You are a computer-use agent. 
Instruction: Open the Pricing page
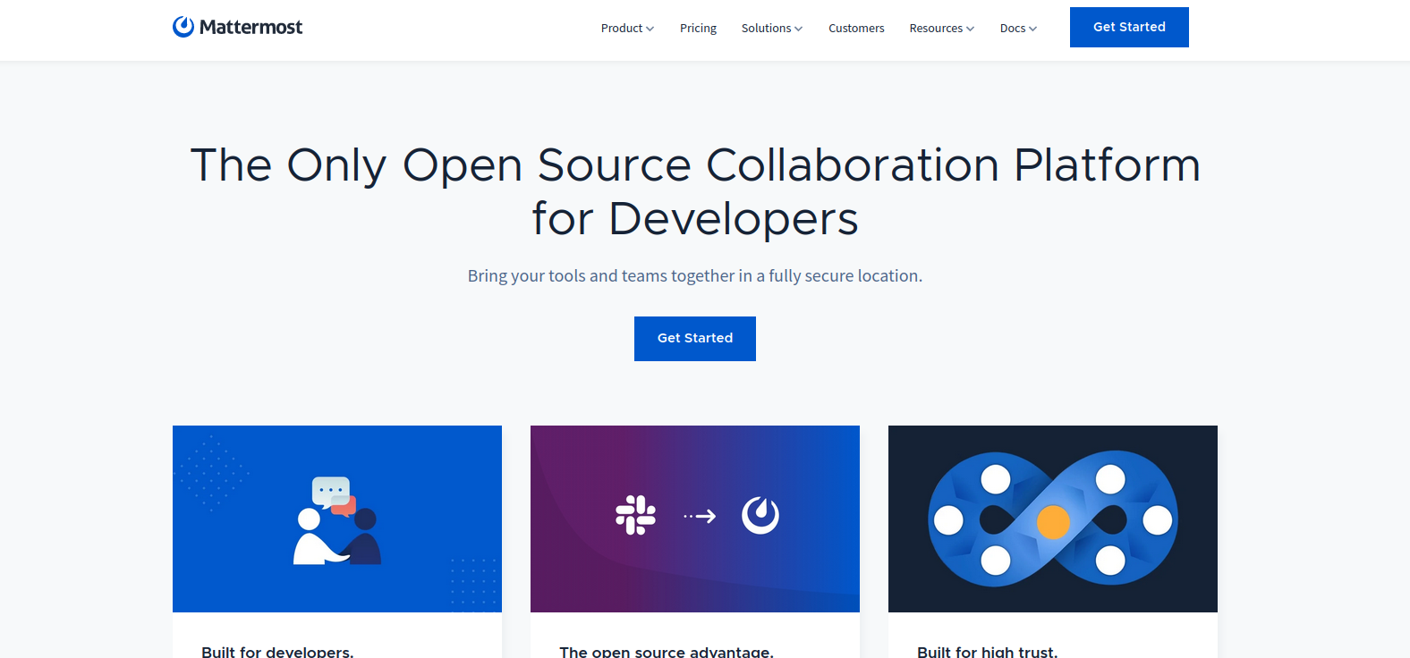[x=698, y=29]
